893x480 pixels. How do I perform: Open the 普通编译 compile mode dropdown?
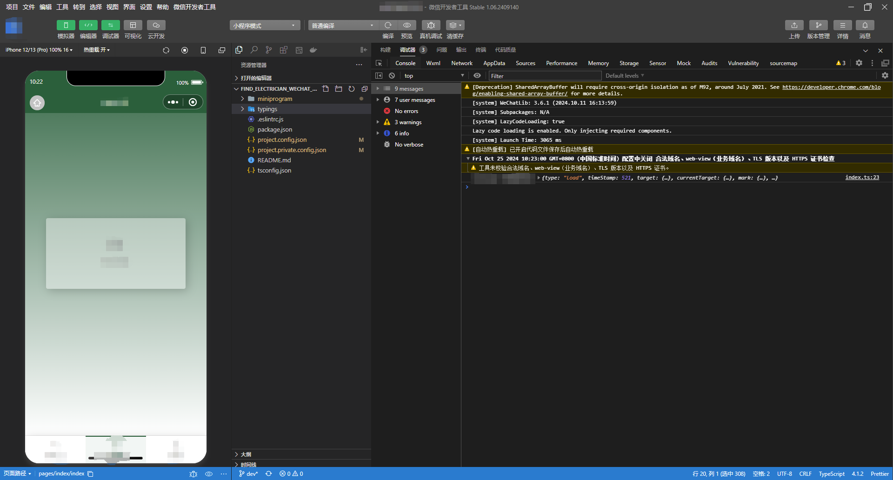point(343,26)
